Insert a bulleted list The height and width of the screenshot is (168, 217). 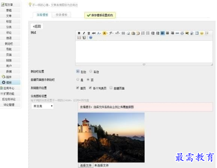coord(148,33)
